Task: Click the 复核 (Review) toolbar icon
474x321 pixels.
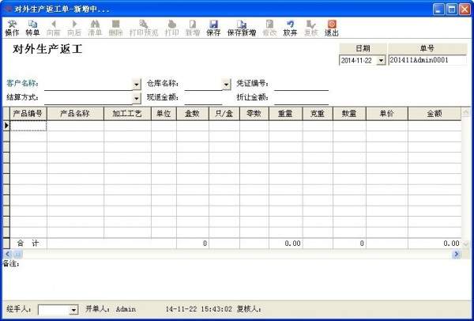Action: point(311,28)
